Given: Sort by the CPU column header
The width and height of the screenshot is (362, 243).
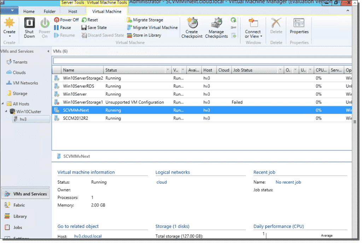Looking at the screenshot, I should coord(321,70).
